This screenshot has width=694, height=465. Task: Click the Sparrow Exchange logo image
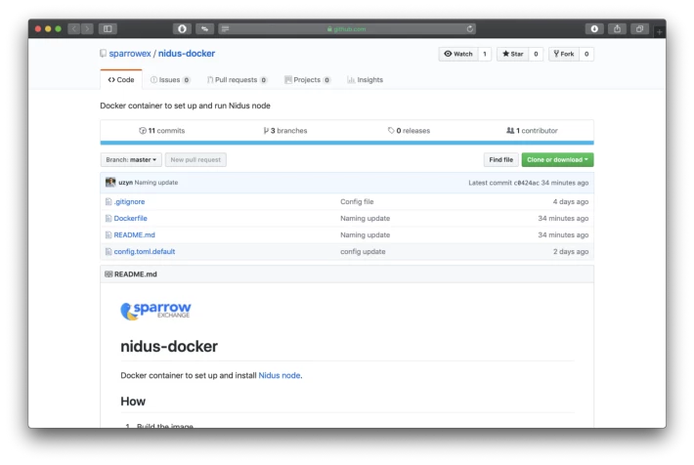[155, 311]
